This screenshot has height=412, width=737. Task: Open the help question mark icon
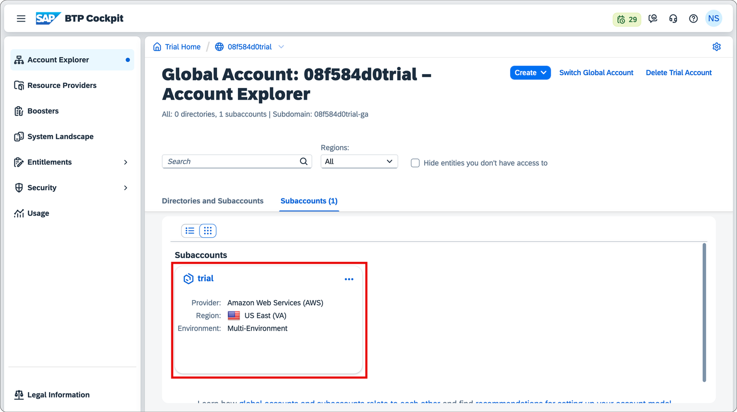[693, 18]
